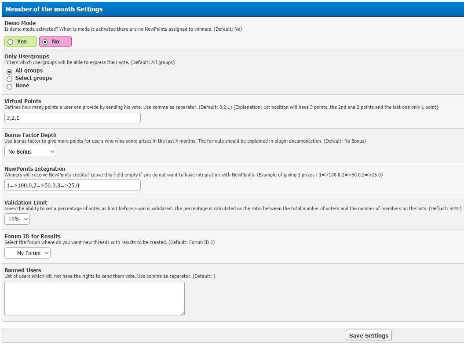Click the Forum ID for Results heading
Screen dimensions: 464x345
tap(33, 236)
